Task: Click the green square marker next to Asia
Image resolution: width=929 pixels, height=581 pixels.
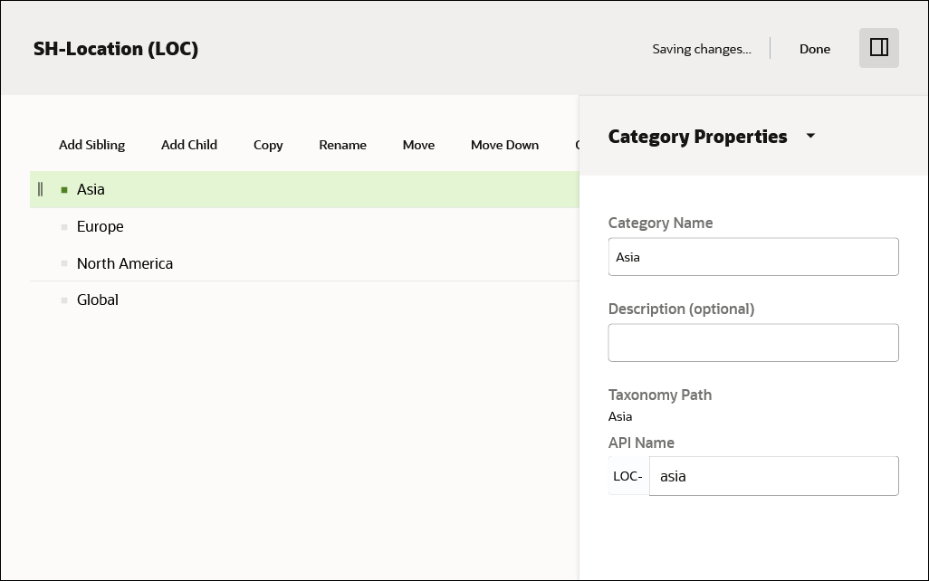Action: 64,189
